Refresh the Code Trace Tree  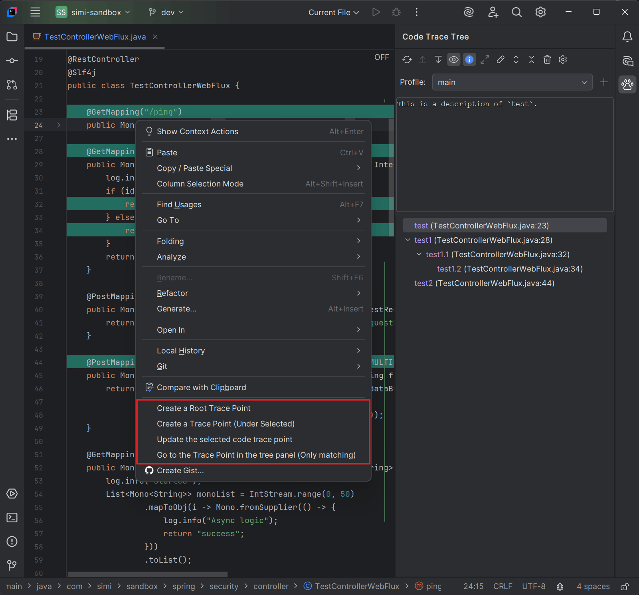tap(407, 59)
